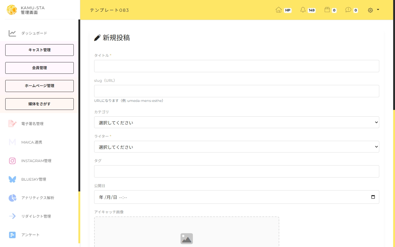The image size is (395, 247).
Task: Open notifications bell icon with 149
Action: [303, 10]
